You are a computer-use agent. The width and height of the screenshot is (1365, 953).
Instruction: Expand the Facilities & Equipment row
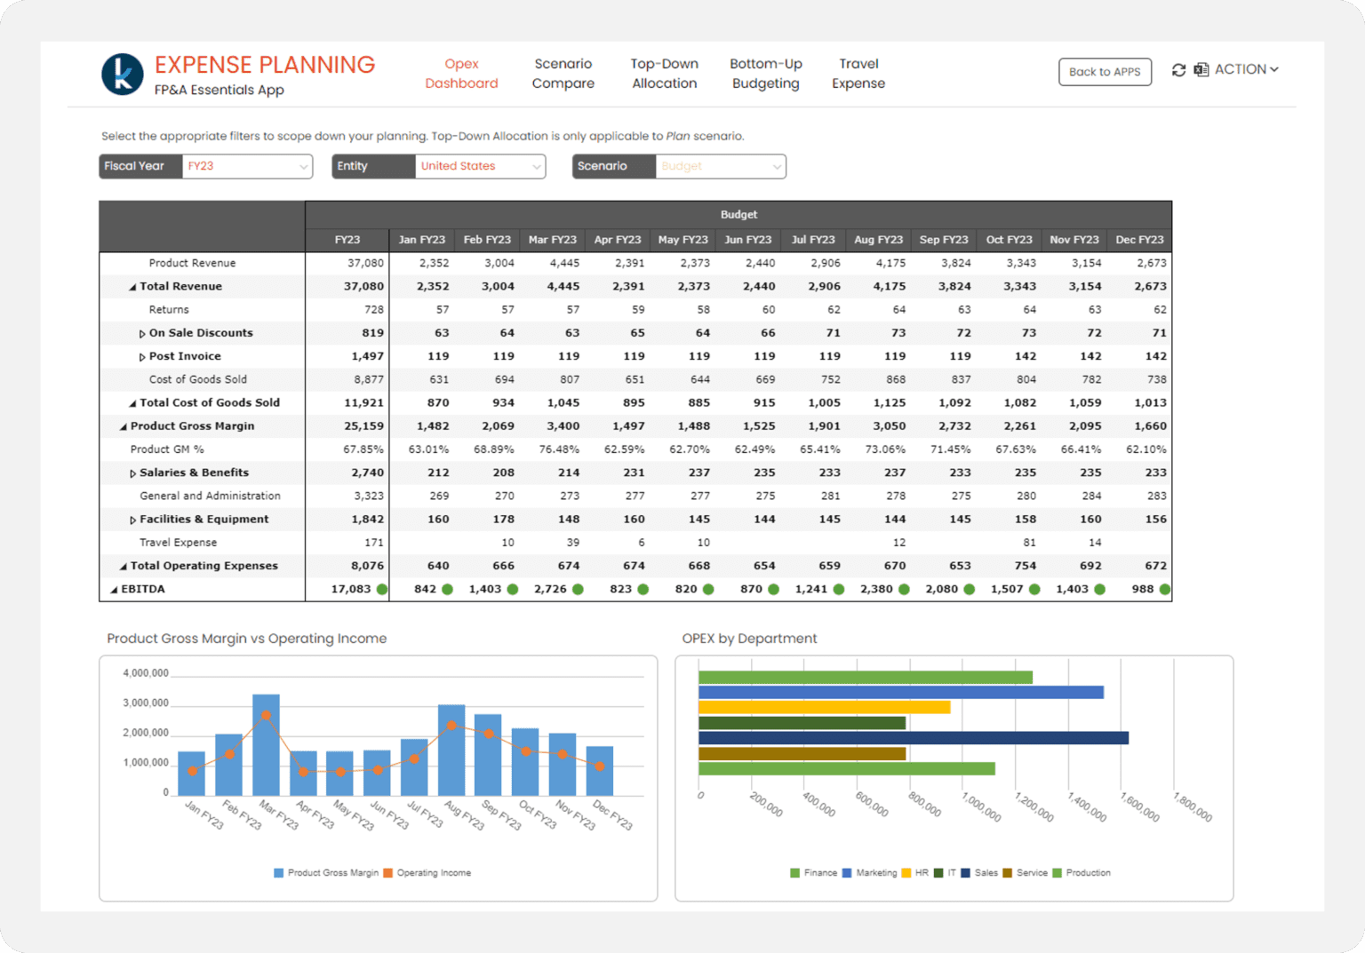[x=132, y=519]
